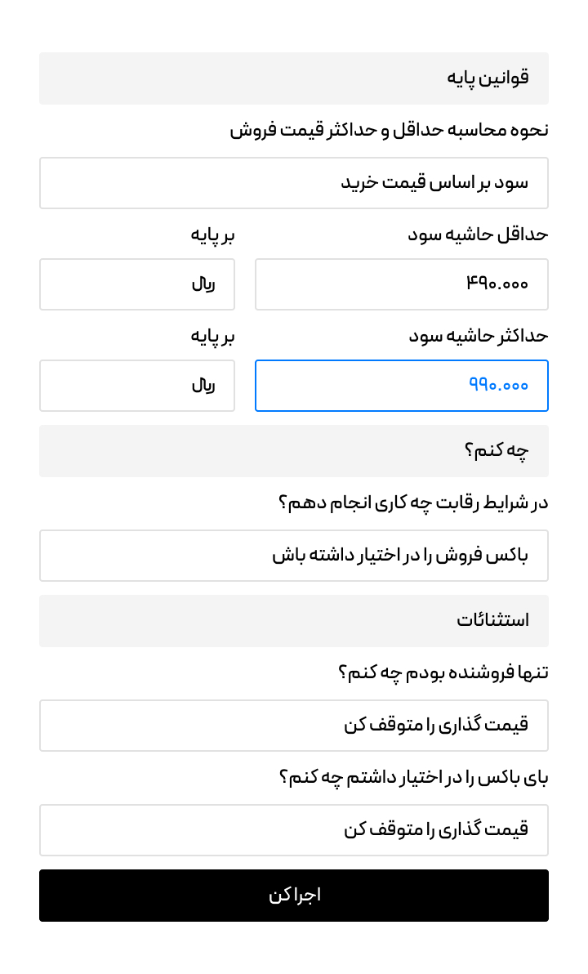Click the بر پایه label above maximum unit

213,336
